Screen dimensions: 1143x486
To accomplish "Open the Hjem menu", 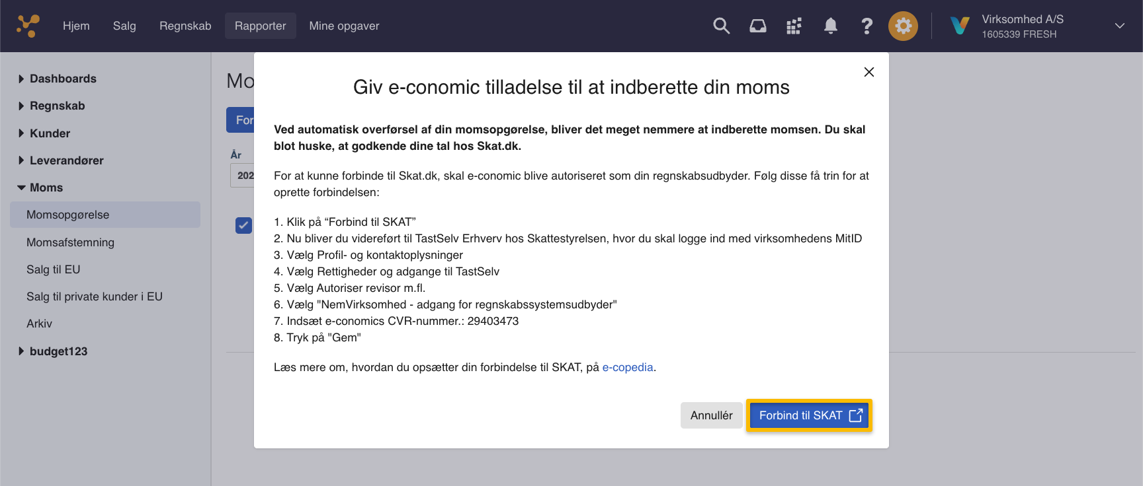I will coord(76,26).
